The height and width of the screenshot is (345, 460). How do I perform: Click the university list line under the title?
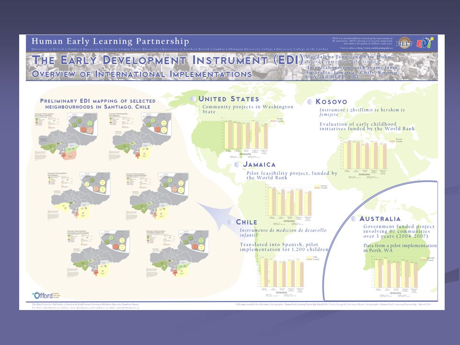[x=180, y=49]
